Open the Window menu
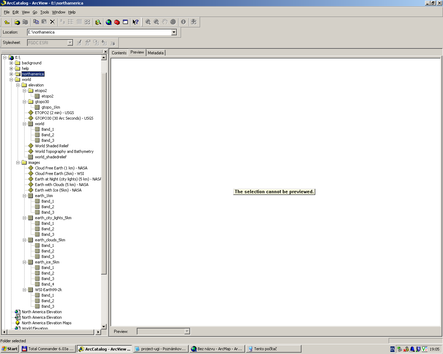Screen dimensions: 443x354 (58, 12)
